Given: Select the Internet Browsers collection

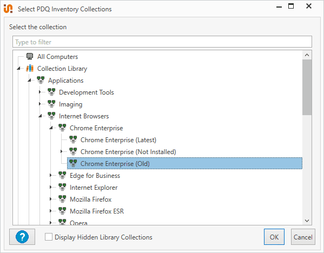Looking at the screenshot, I should 84,116.
